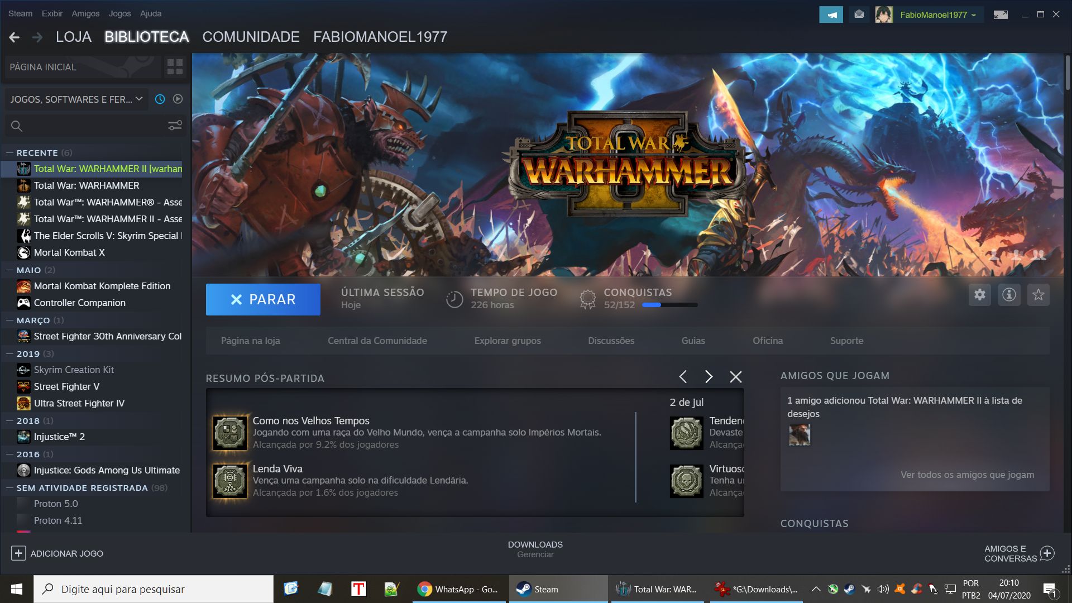Open the inbox envelope icon
This screenshot has height=603, width=1072.
859,15
